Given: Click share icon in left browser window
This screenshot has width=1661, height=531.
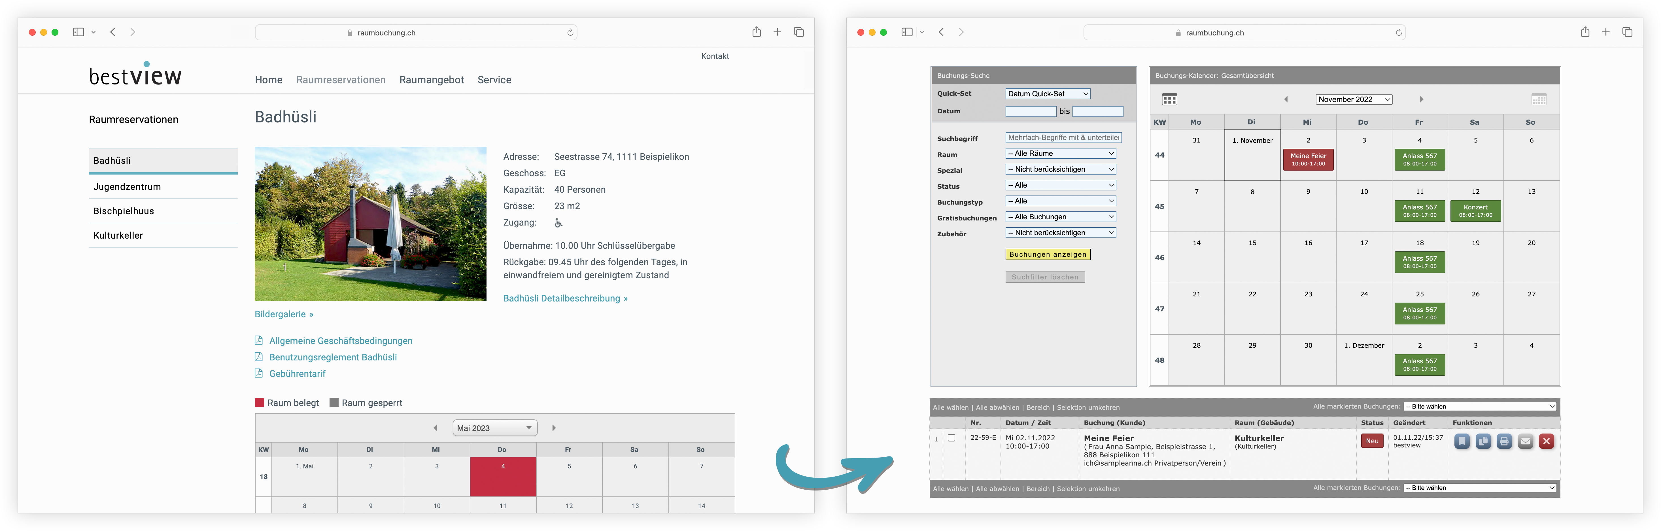Looking at the screenshot, I should point(756,31).
